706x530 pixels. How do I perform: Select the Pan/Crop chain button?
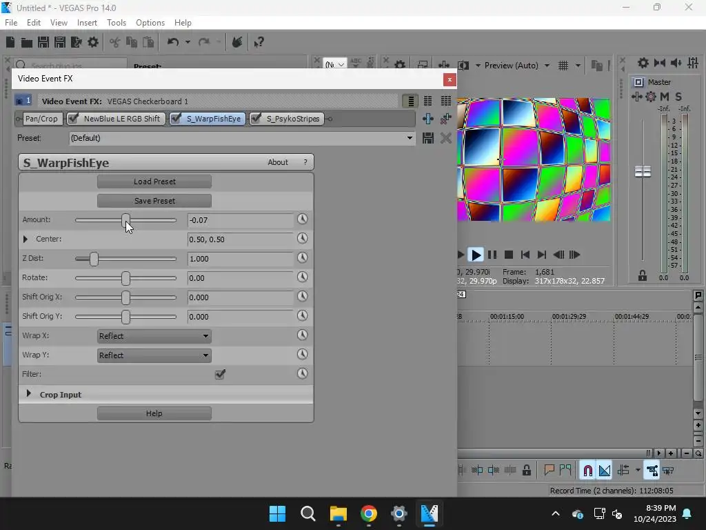[41, 119]
